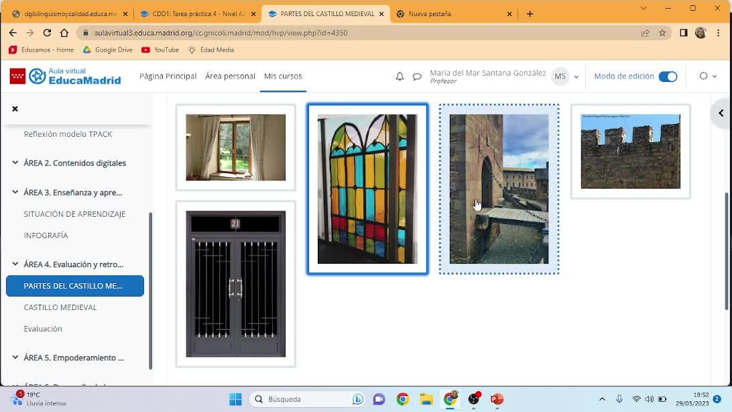Go to Página Principal
The image size is (732, 412).
168,76
